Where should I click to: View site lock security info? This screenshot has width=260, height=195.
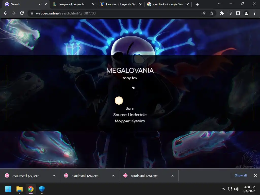click(32, 13)
